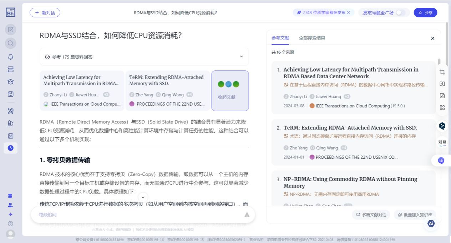Viewport: 451px width, 243px height.
Task: Select the 参考文献 tab
Action: coord(280,38)
